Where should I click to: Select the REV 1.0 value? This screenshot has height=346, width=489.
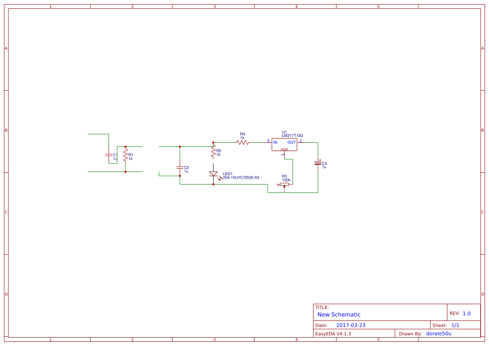click(466, 313)
